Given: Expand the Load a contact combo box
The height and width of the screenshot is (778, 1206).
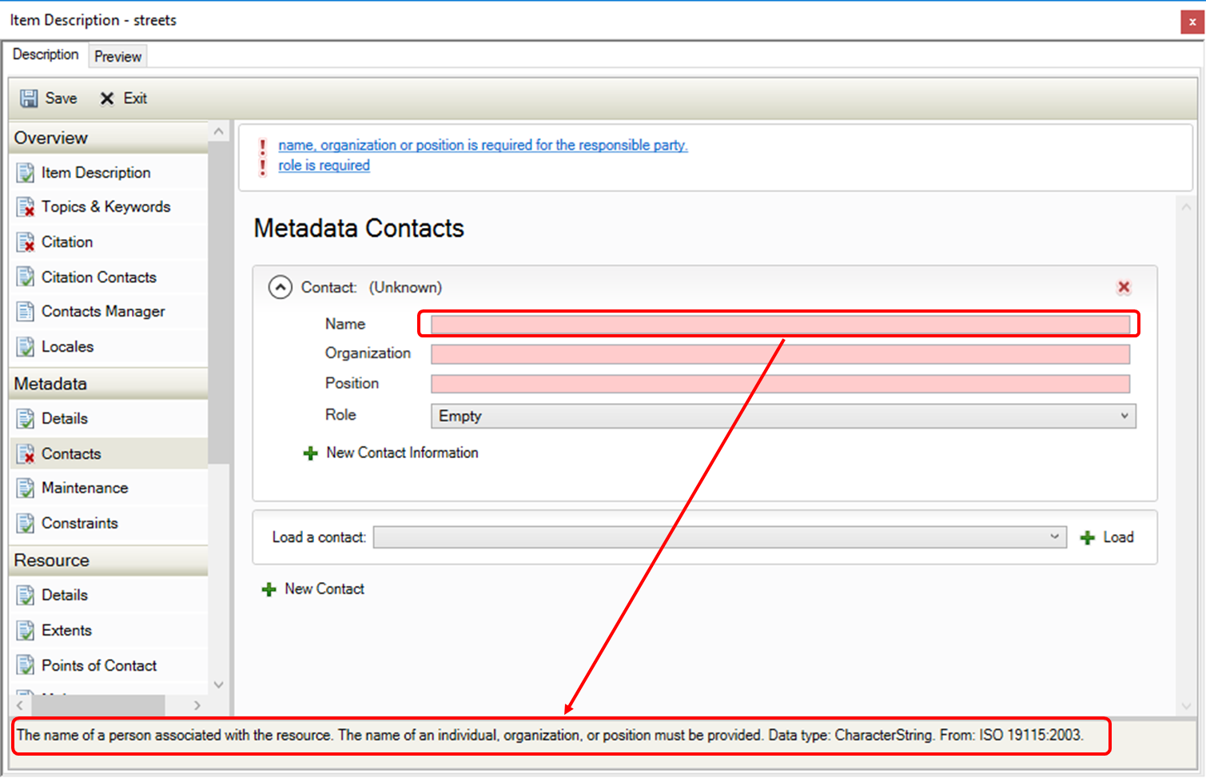Looking at the screenshot, I should [x=719, y=537].
